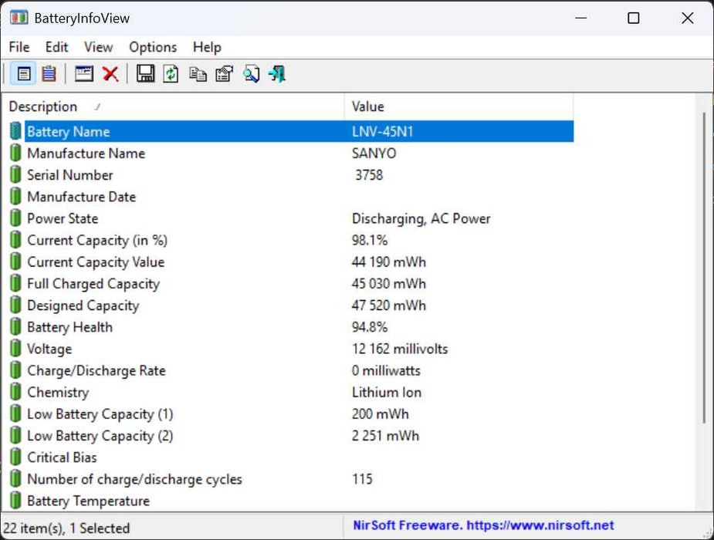Click the Exit door icon
The height and width of the screenshot is (540, 714).
[x=277, y=74]
